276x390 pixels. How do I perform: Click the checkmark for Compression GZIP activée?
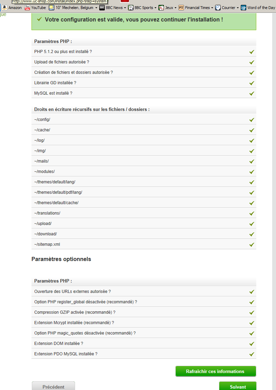click(x=252, y=312)
